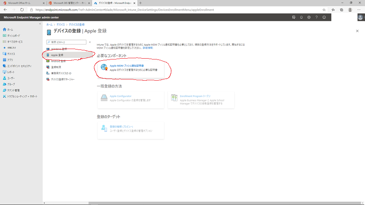Open account avatar in portal header
365x205 pixels.
coord(360,17)
